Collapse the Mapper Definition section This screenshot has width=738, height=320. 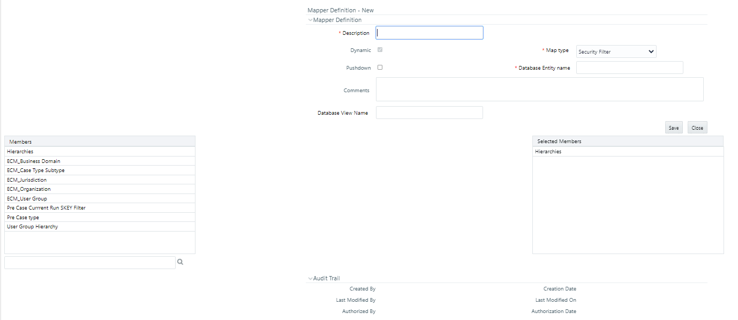311,19
